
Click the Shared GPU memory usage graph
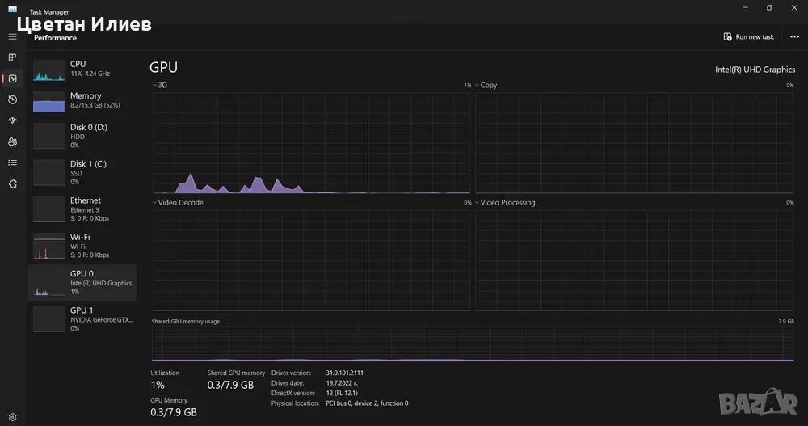pos(473,344)
